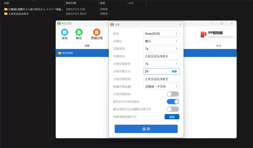Expand the 压缩比 默认 dropdown
The width and height of the screenshot is (253, 148).
161,41
